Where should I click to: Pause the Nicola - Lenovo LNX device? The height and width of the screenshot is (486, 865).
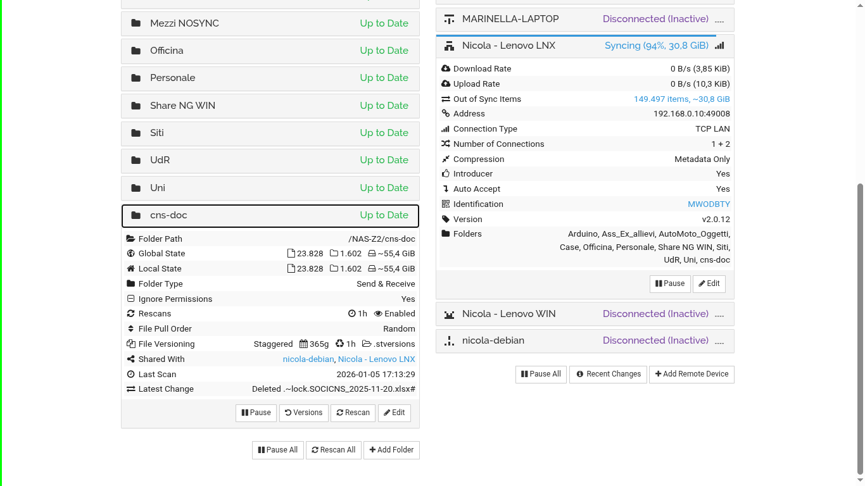click(669, 283)
